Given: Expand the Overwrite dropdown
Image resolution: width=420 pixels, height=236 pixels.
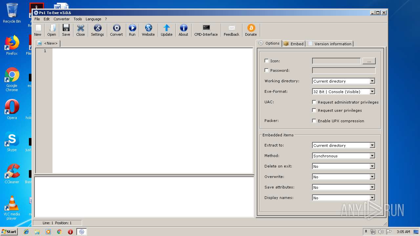Looking at the screenshot, I should coord(372,177).
